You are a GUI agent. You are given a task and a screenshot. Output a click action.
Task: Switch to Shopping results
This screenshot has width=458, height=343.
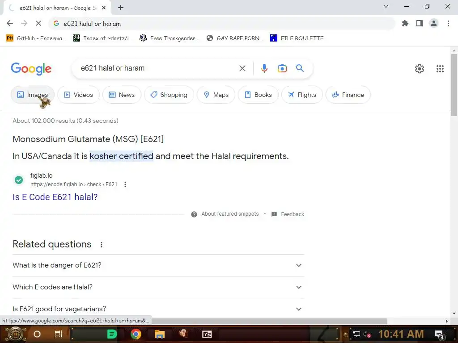tap(169, 95)
